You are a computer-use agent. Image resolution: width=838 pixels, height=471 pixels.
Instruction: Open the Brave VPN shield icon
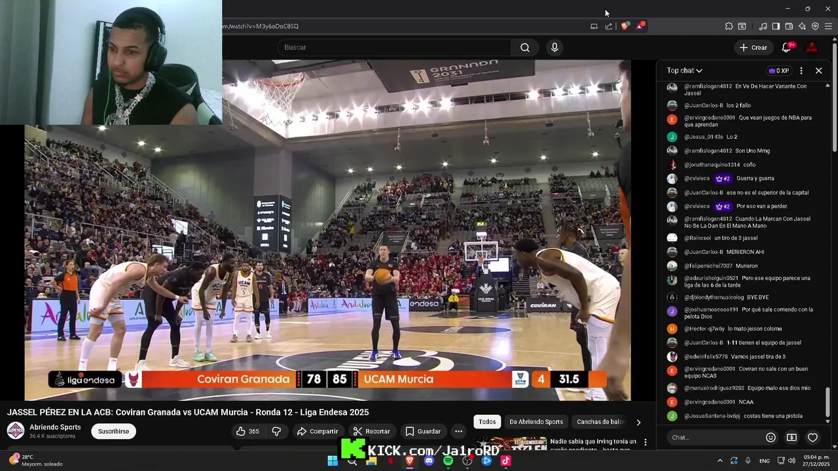pos(815,26)
